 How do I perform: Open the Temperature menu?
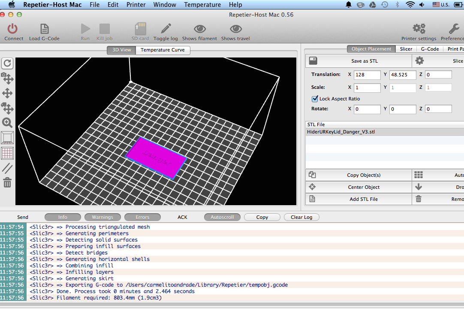(x=202, y=5)
